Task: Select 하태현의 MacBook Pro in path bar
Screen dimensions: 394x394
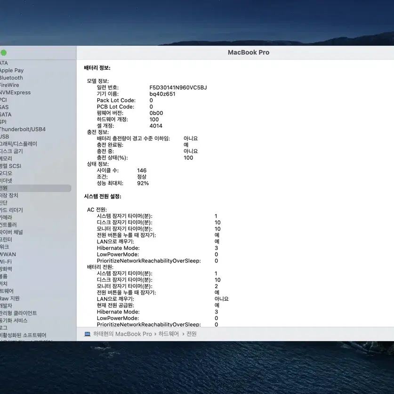Action: (x=122, y=334)
